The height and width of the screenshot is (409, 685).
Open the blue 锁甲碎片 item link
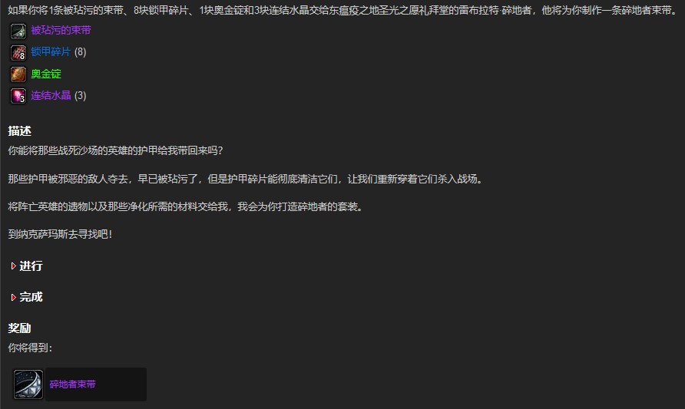[x=51, y=52]
